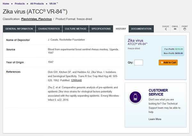The height and width of the screenshot is (136, 192).
Task: Click the Non-Profit price $430.00
Action: [x=179, y=53]
